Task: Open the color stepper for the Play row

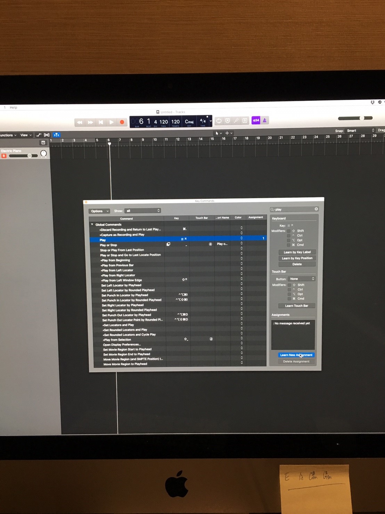Action: pos(241,238)
